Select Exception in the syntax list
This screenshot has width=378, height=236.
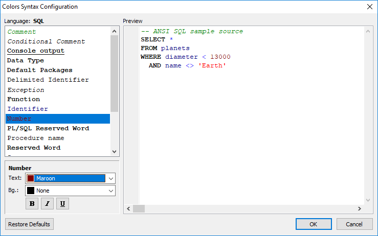[58, 90]
